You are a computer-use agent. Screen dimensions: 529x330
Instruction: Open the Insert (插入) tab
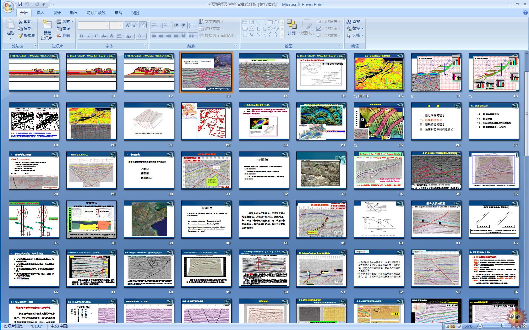[x=41, y=13]
